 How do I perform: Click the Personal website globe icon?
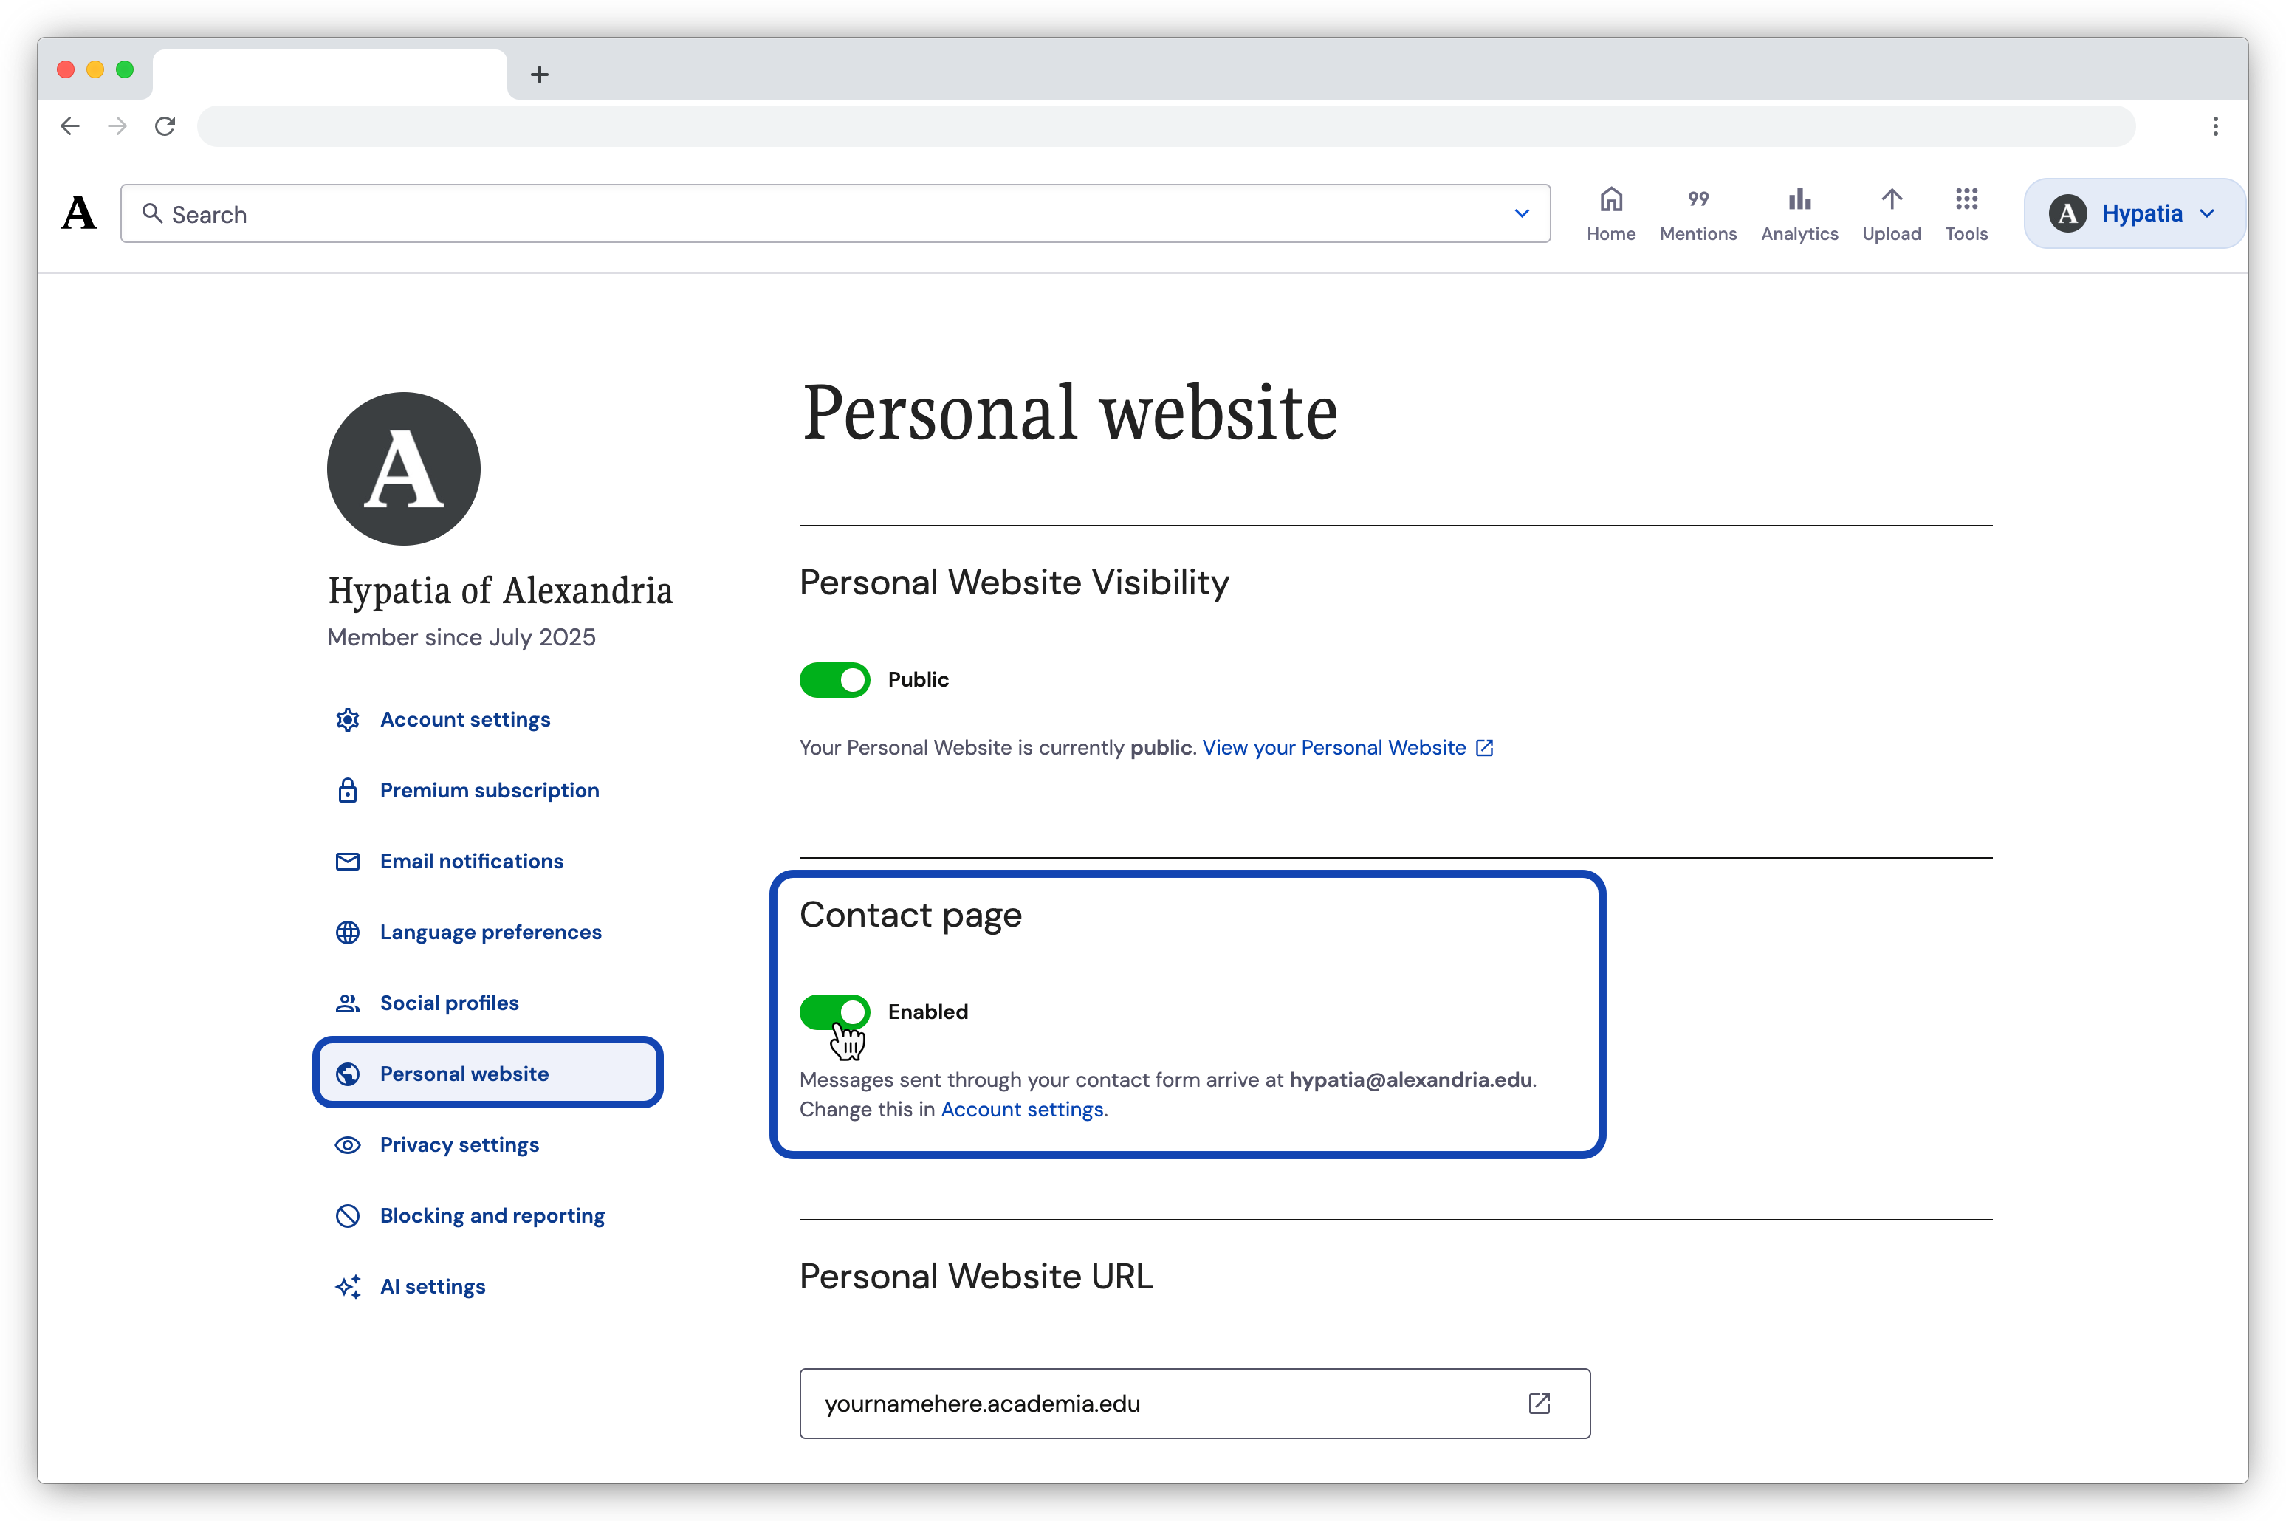[347, 1074]
